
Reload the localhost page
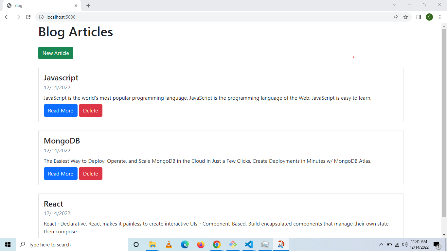pyautogui.click(x=28, y=17)
